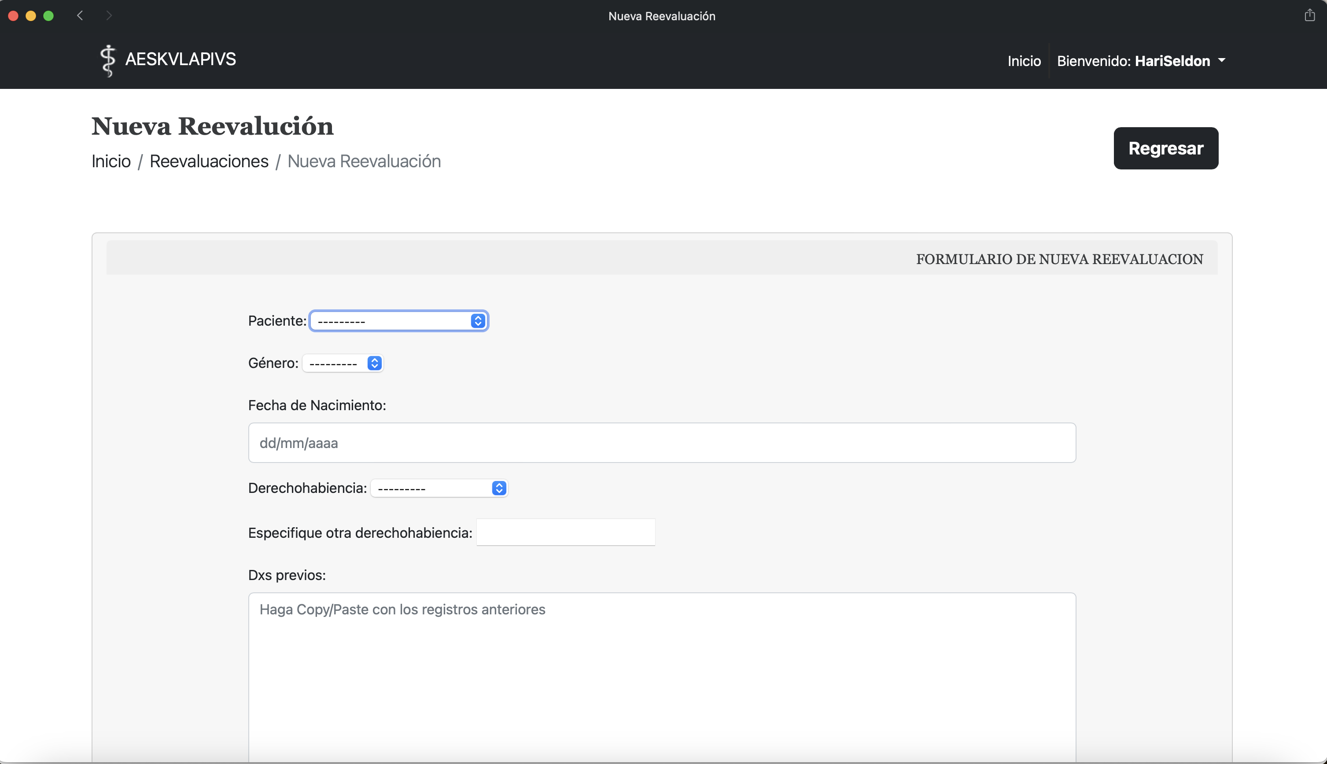
Task: Open the Género dropdown
Action: click(x=343, y=363)
